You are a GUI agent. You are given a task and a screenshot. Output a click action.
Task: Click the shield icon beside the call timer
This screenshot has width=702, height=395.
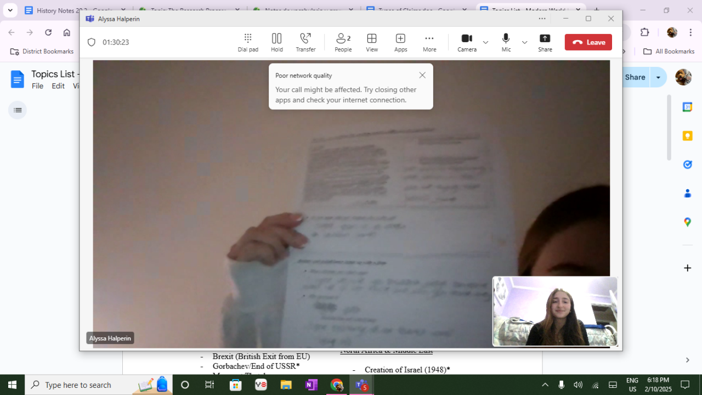pos(92,42)
